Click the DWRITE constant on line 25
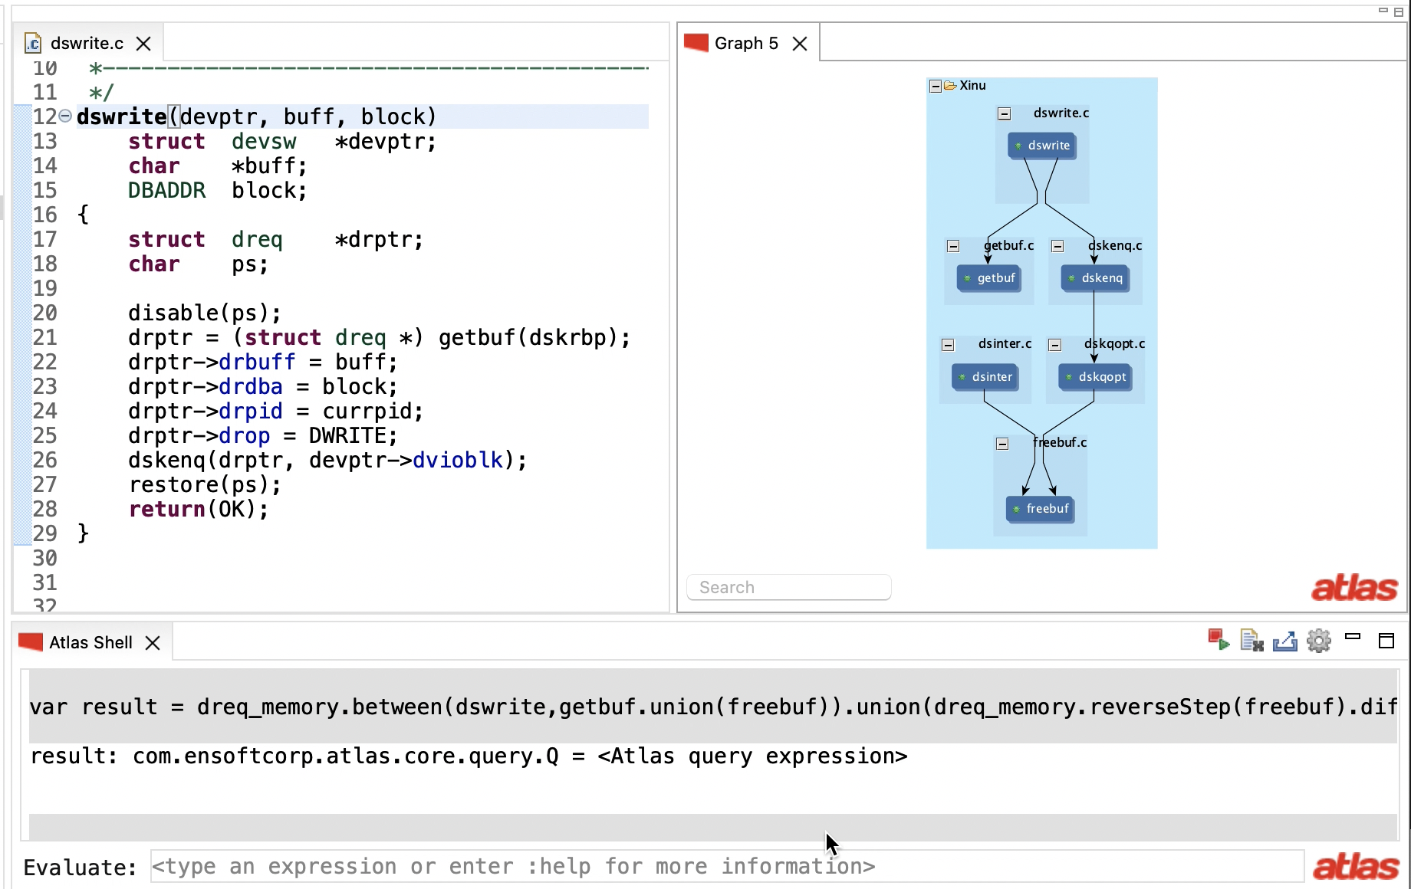Image resolution: width=1411 pixels, height=889 pixels. pyautogui.click(x=347, y=436)
